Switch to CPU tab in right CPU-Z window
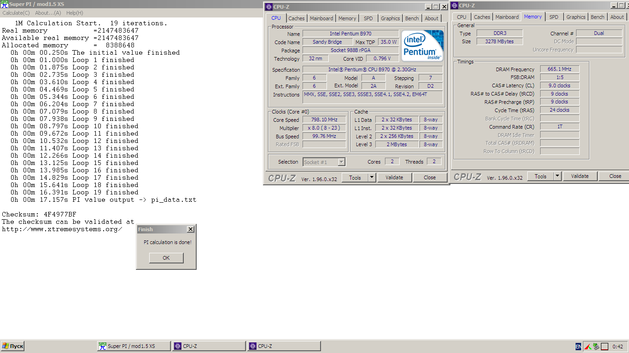The height and width of the screenshot is (353, 629). point(461,17)
